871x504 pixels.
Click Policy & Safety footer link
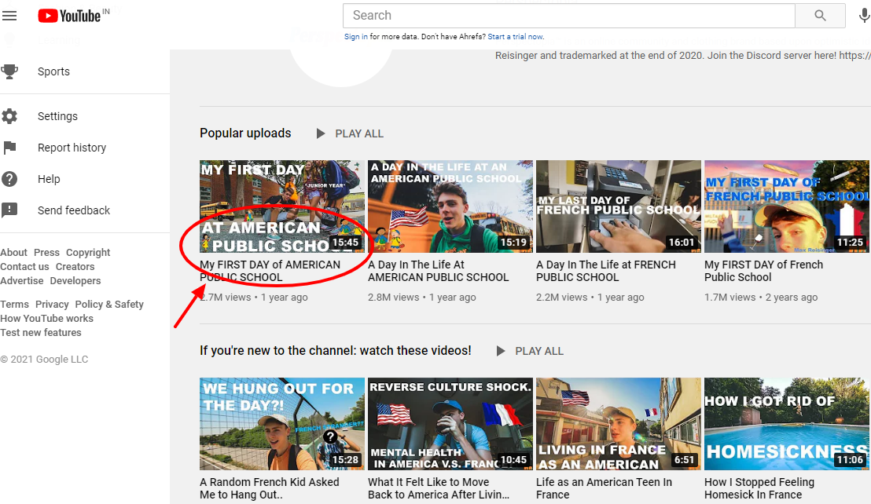[x=109, y=305]
